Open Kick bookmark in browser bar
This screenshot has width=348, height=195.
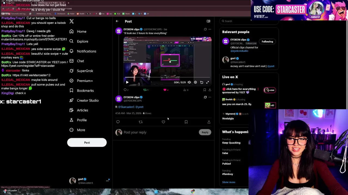[x=117, y=14]
